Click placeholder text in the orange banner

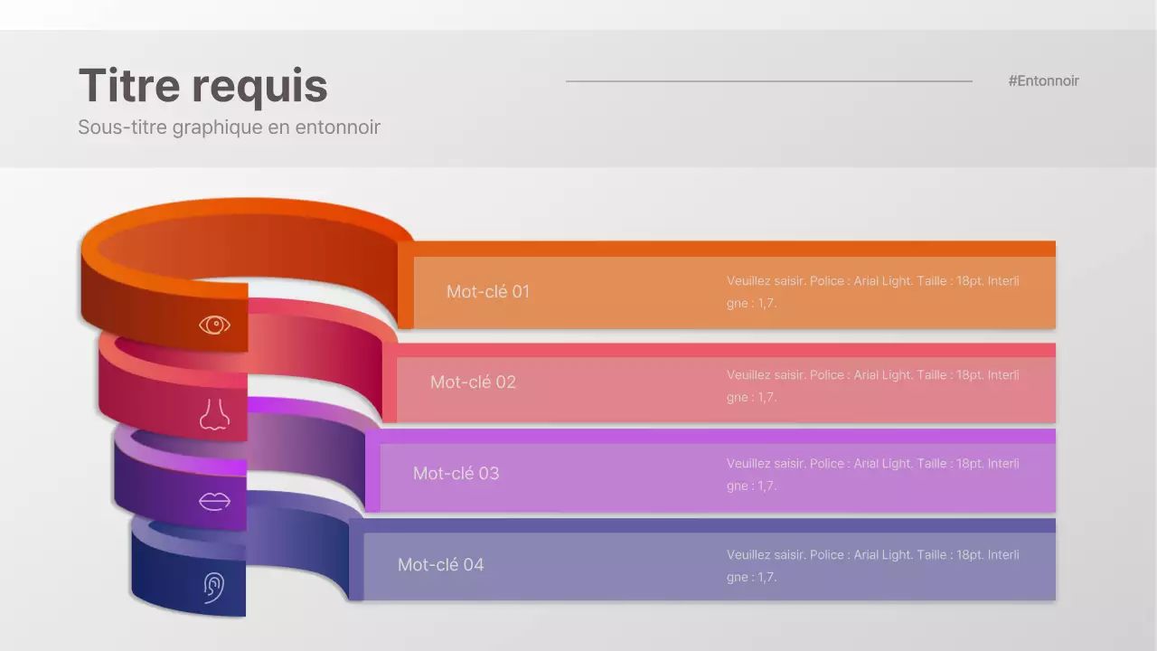pos(872,291)
